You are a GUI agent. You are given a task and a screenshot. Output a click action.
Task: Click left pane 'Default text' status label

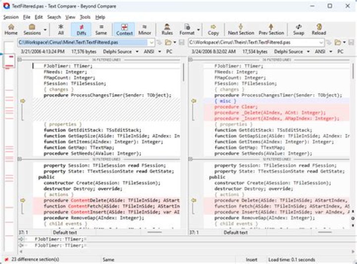point(65,233)
